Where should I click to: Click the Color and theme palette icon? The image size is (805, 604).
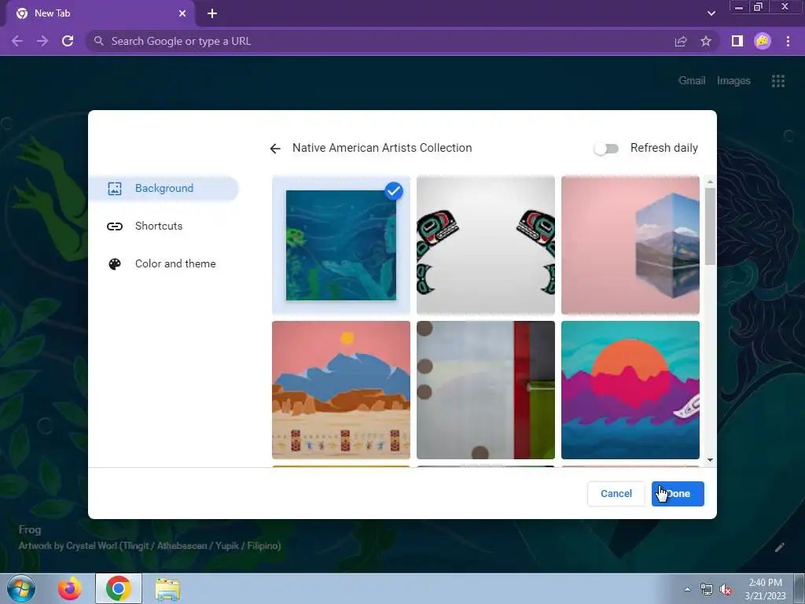pyautogui.click(x=115, y=264)
